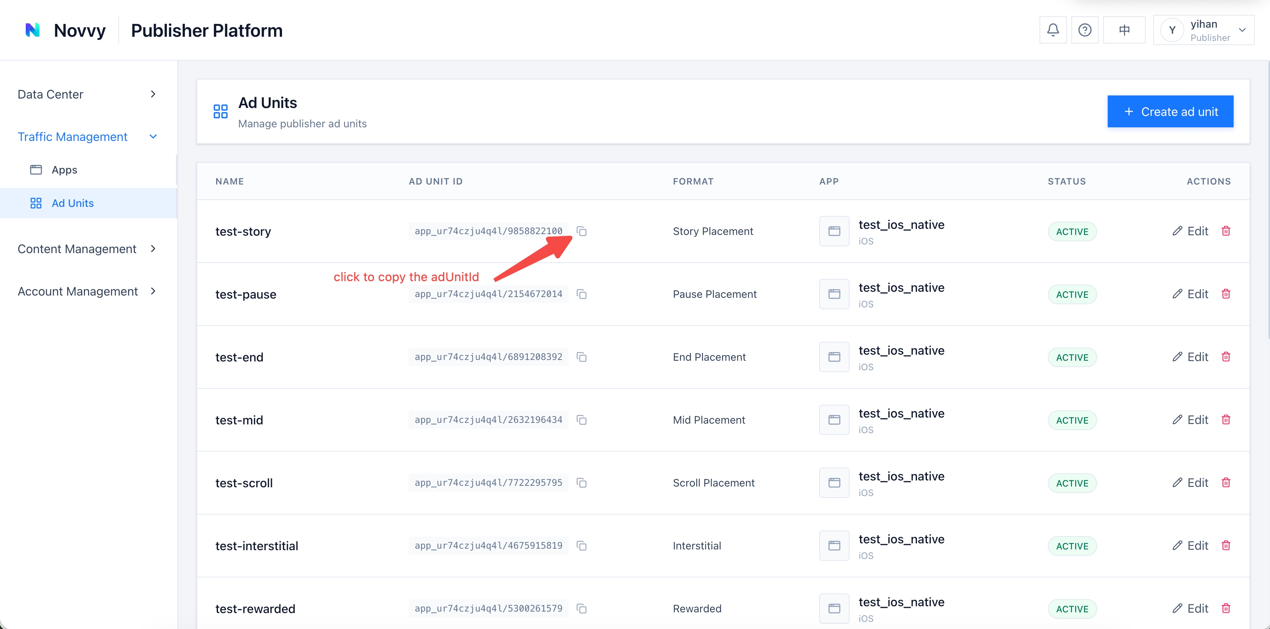Copy the test-end ad unit ID

tap(582, 357)
